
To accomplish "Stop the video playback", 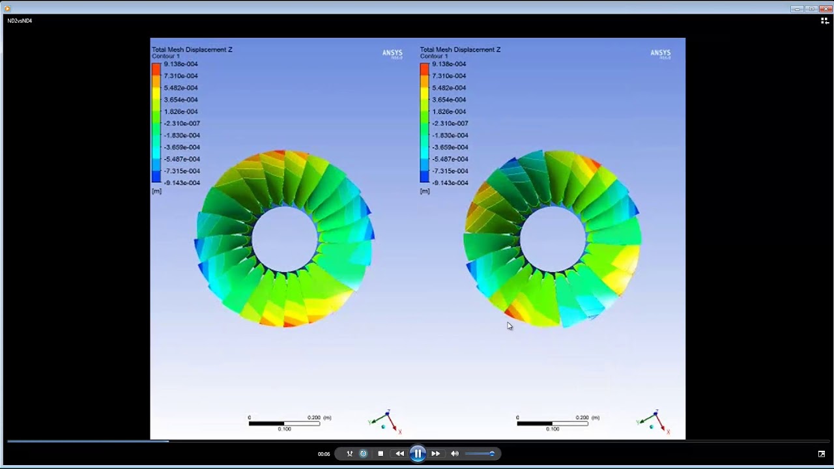I will [x=381, y=453].
